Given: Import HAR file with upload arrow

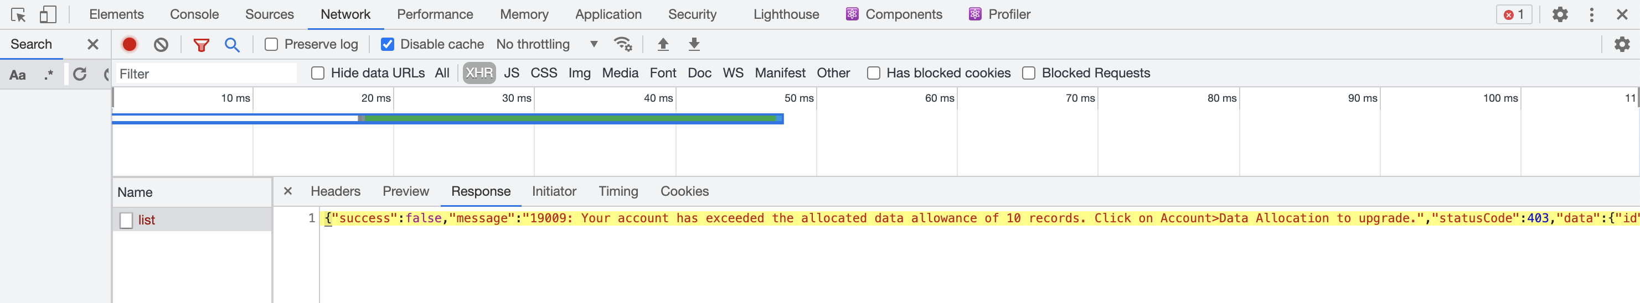Looking at the screenshot, I should click(x=663, y=44).
